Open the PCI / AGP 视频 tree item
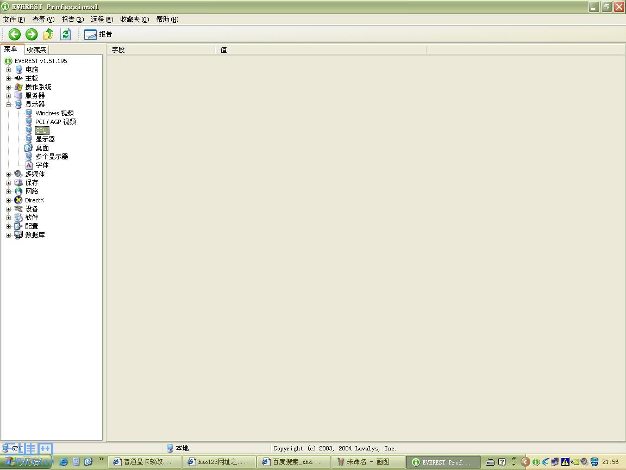The height and width of the screenshot is (470, 626). (x=55, y=122)
